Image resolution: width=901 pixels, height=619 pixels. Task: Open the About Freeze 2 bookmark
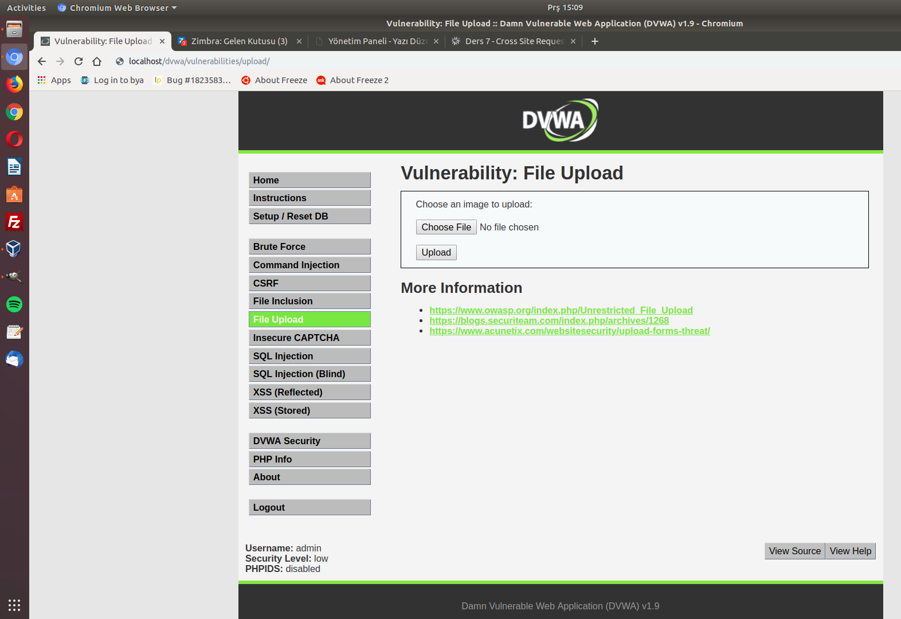click(x=353, y=80)
